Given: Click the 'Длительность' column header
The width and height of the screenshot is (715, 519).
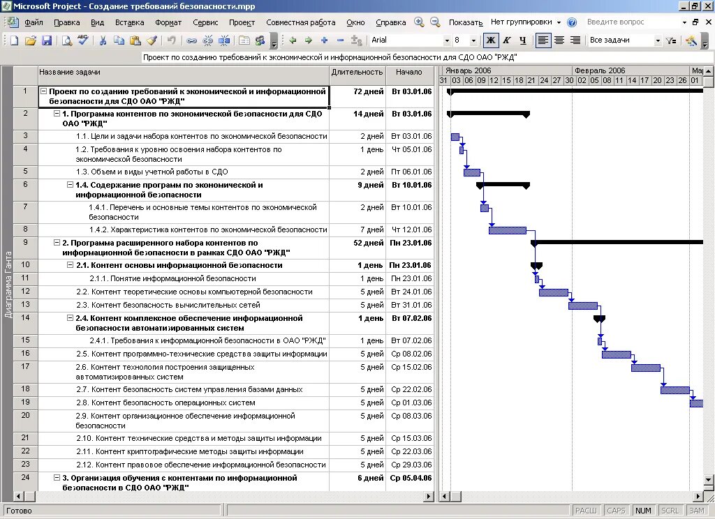Looking at the screenshot, I should click(x=357, y=75).
